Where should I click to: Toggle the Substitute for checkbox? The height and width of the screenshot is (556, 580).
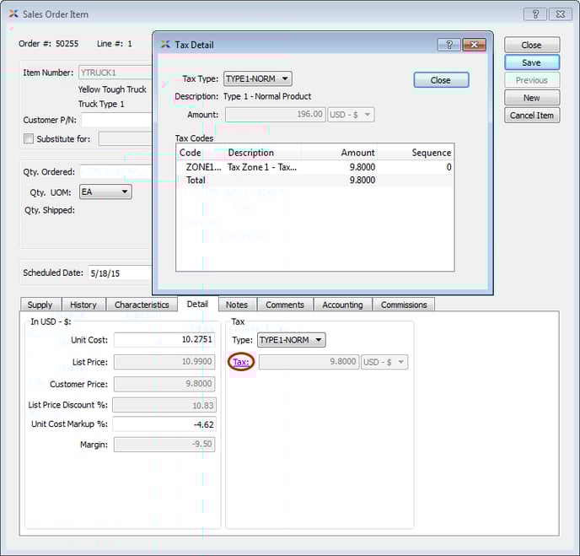29,139
